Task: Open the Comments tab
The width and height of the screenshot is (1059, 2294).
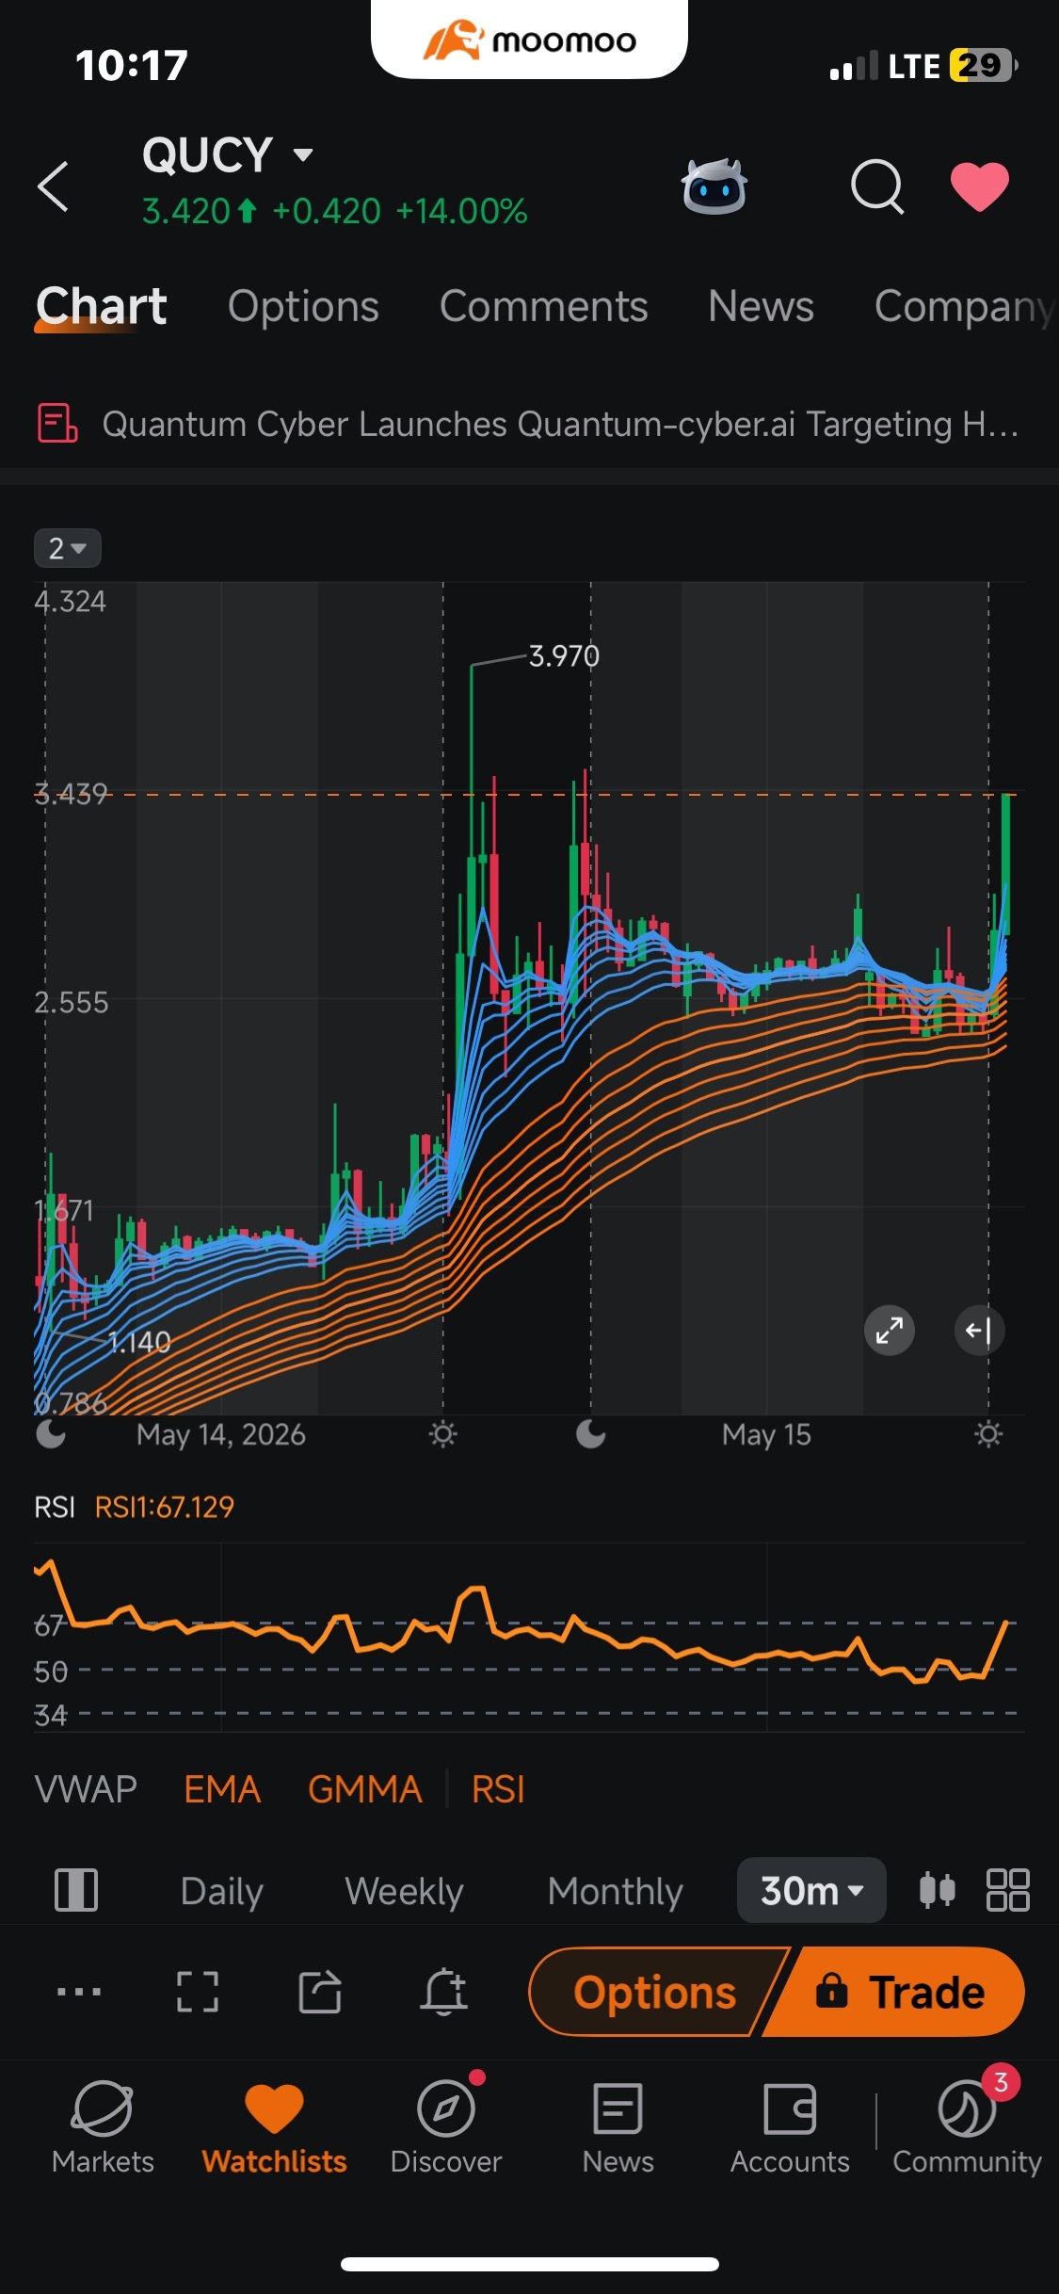Action: [543, 307]
